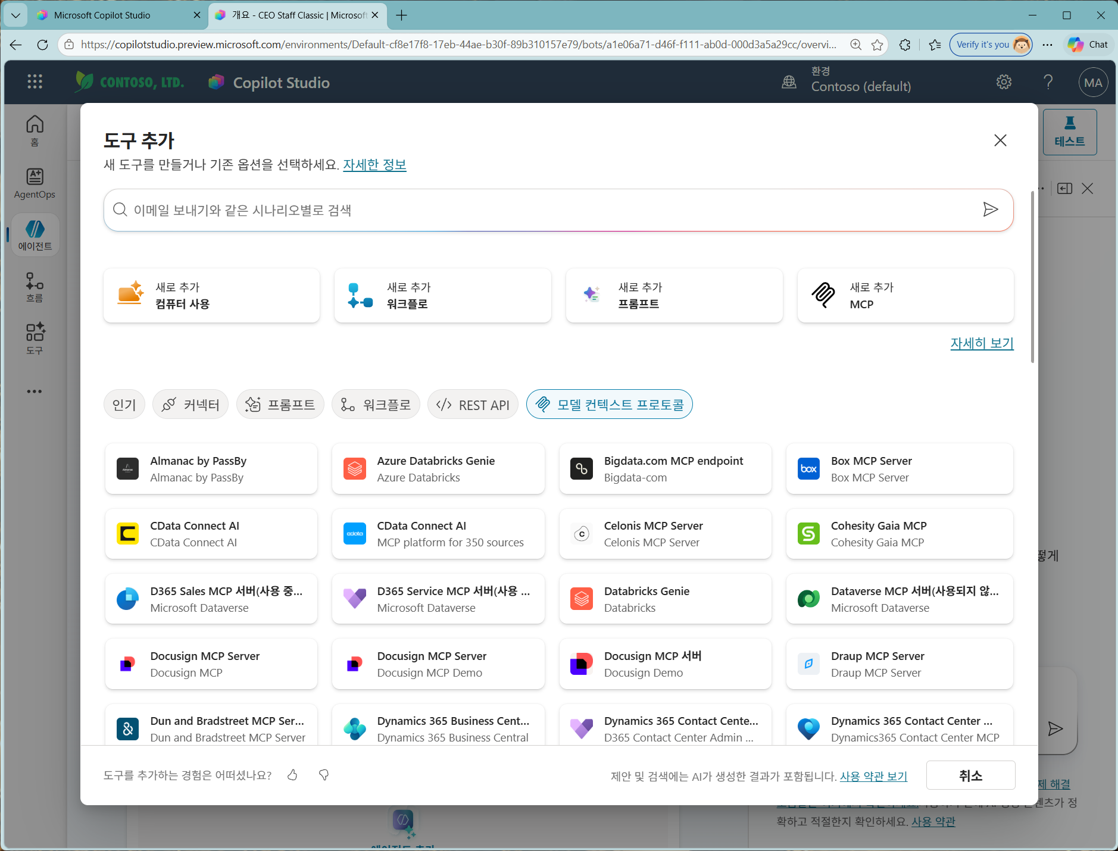Select Dataverse MCP 서버 card

click(900, 599)
